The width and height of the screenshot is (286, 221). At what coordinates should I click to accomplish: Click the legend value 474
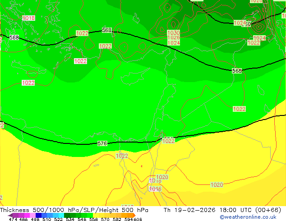pyautogui.click(x=13, y=219)
